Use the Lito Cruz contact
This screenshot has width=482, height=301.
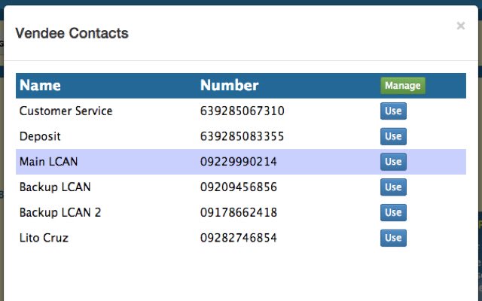tap(393, 238)
